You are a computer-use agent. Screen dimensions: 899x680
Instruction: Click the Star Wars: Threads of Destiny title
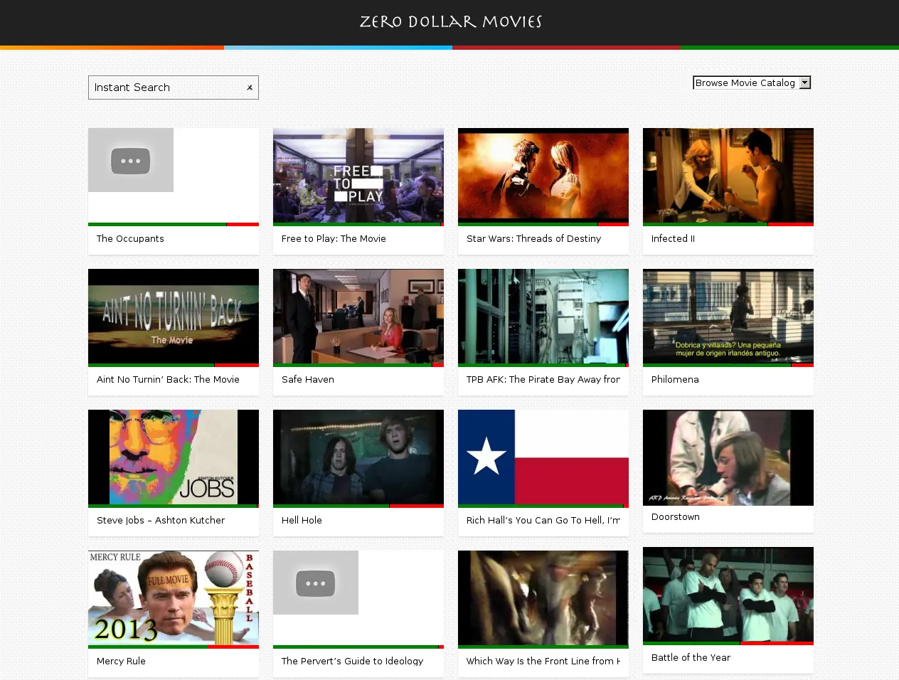tap(533, 239)
